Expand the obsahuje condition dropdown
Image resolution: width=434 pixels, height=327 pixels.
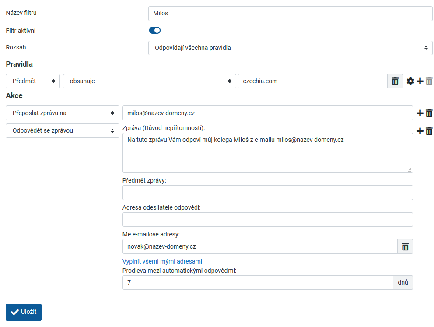149,81
